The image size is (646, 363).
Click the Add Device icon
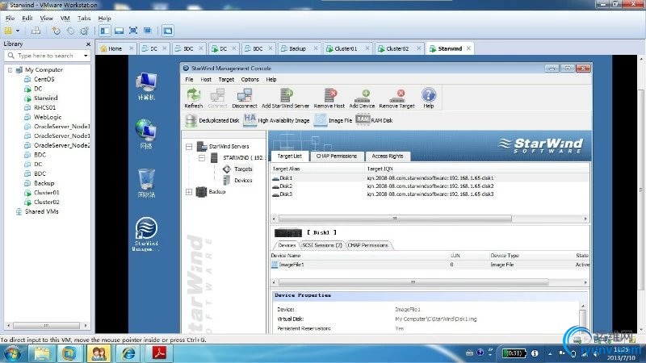362,98
